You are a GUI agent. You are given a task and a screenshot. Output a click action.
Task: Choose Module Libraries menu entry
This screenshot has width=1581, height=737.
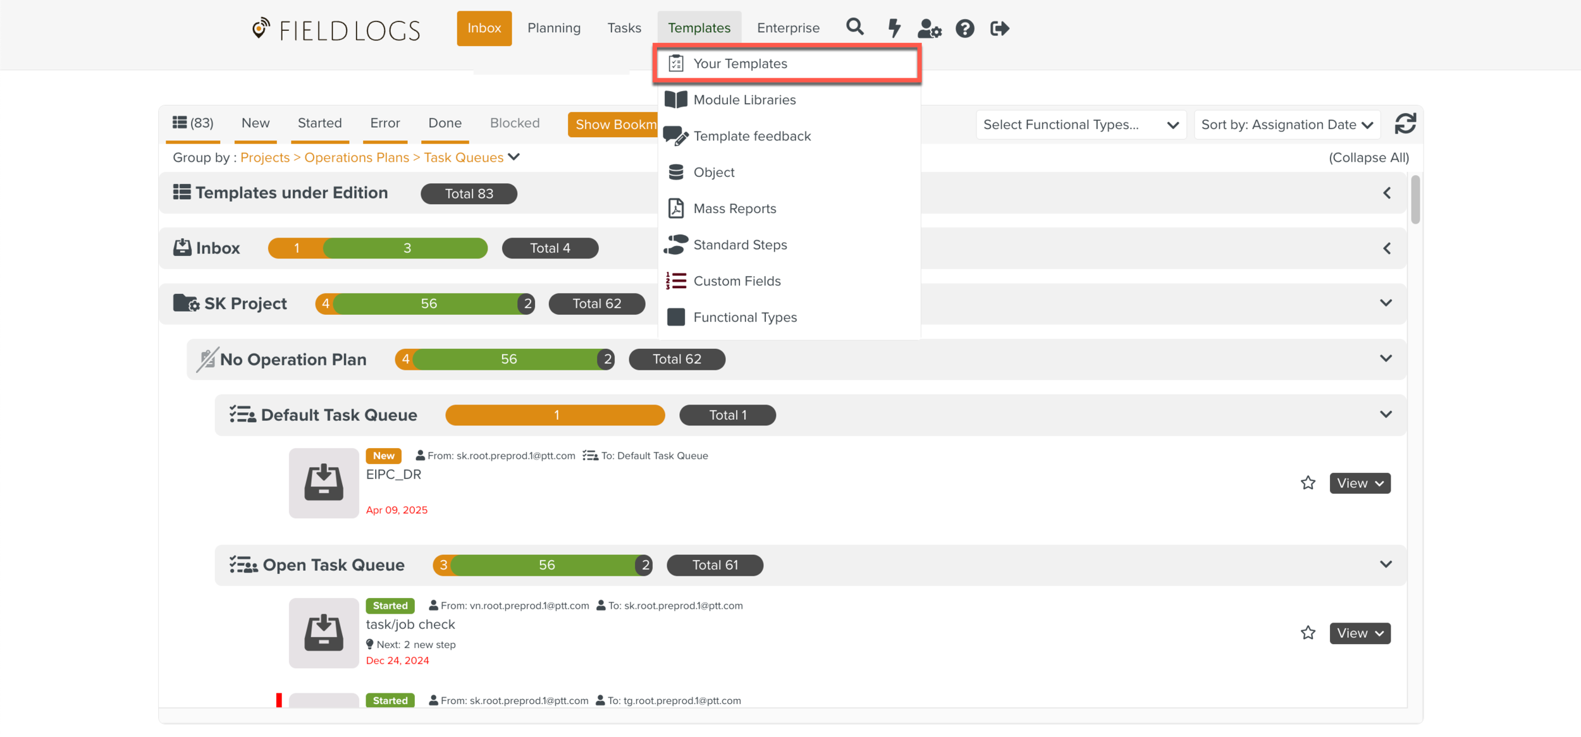click(x=744, y=100)
